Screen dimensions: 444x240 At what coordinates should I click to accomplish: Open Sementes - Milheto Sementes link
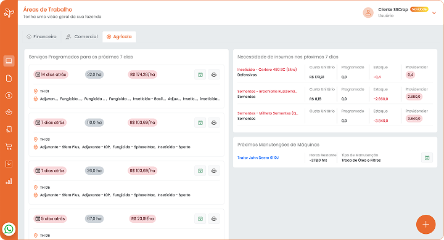click(x=268, y=113)
